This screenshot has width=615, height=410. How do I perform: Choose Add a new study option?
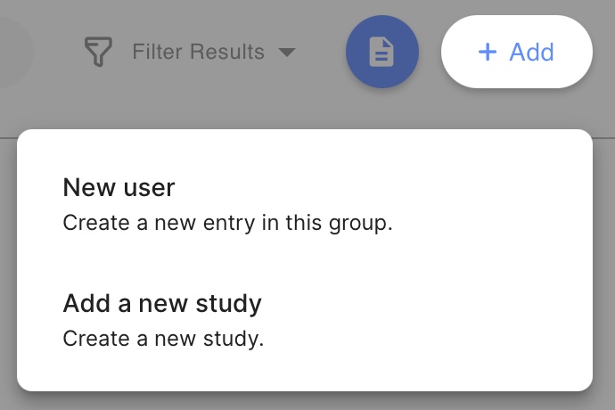305,320
